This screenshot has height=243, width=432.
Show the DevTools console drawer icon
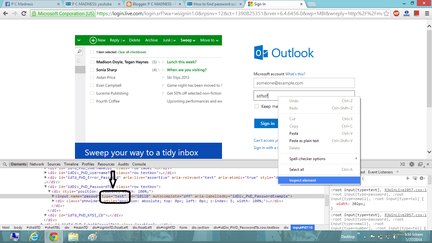(403, 164)
